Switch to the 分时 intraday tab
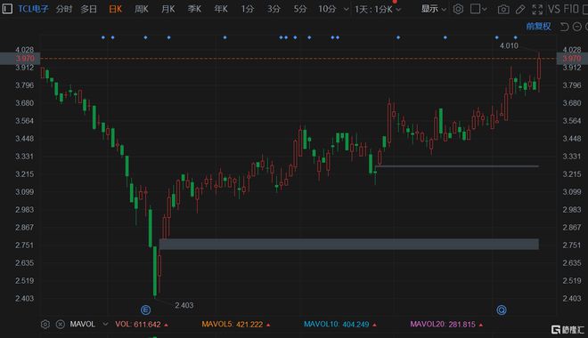The width and height of the screenshot is (588, 338). (64, 9)
